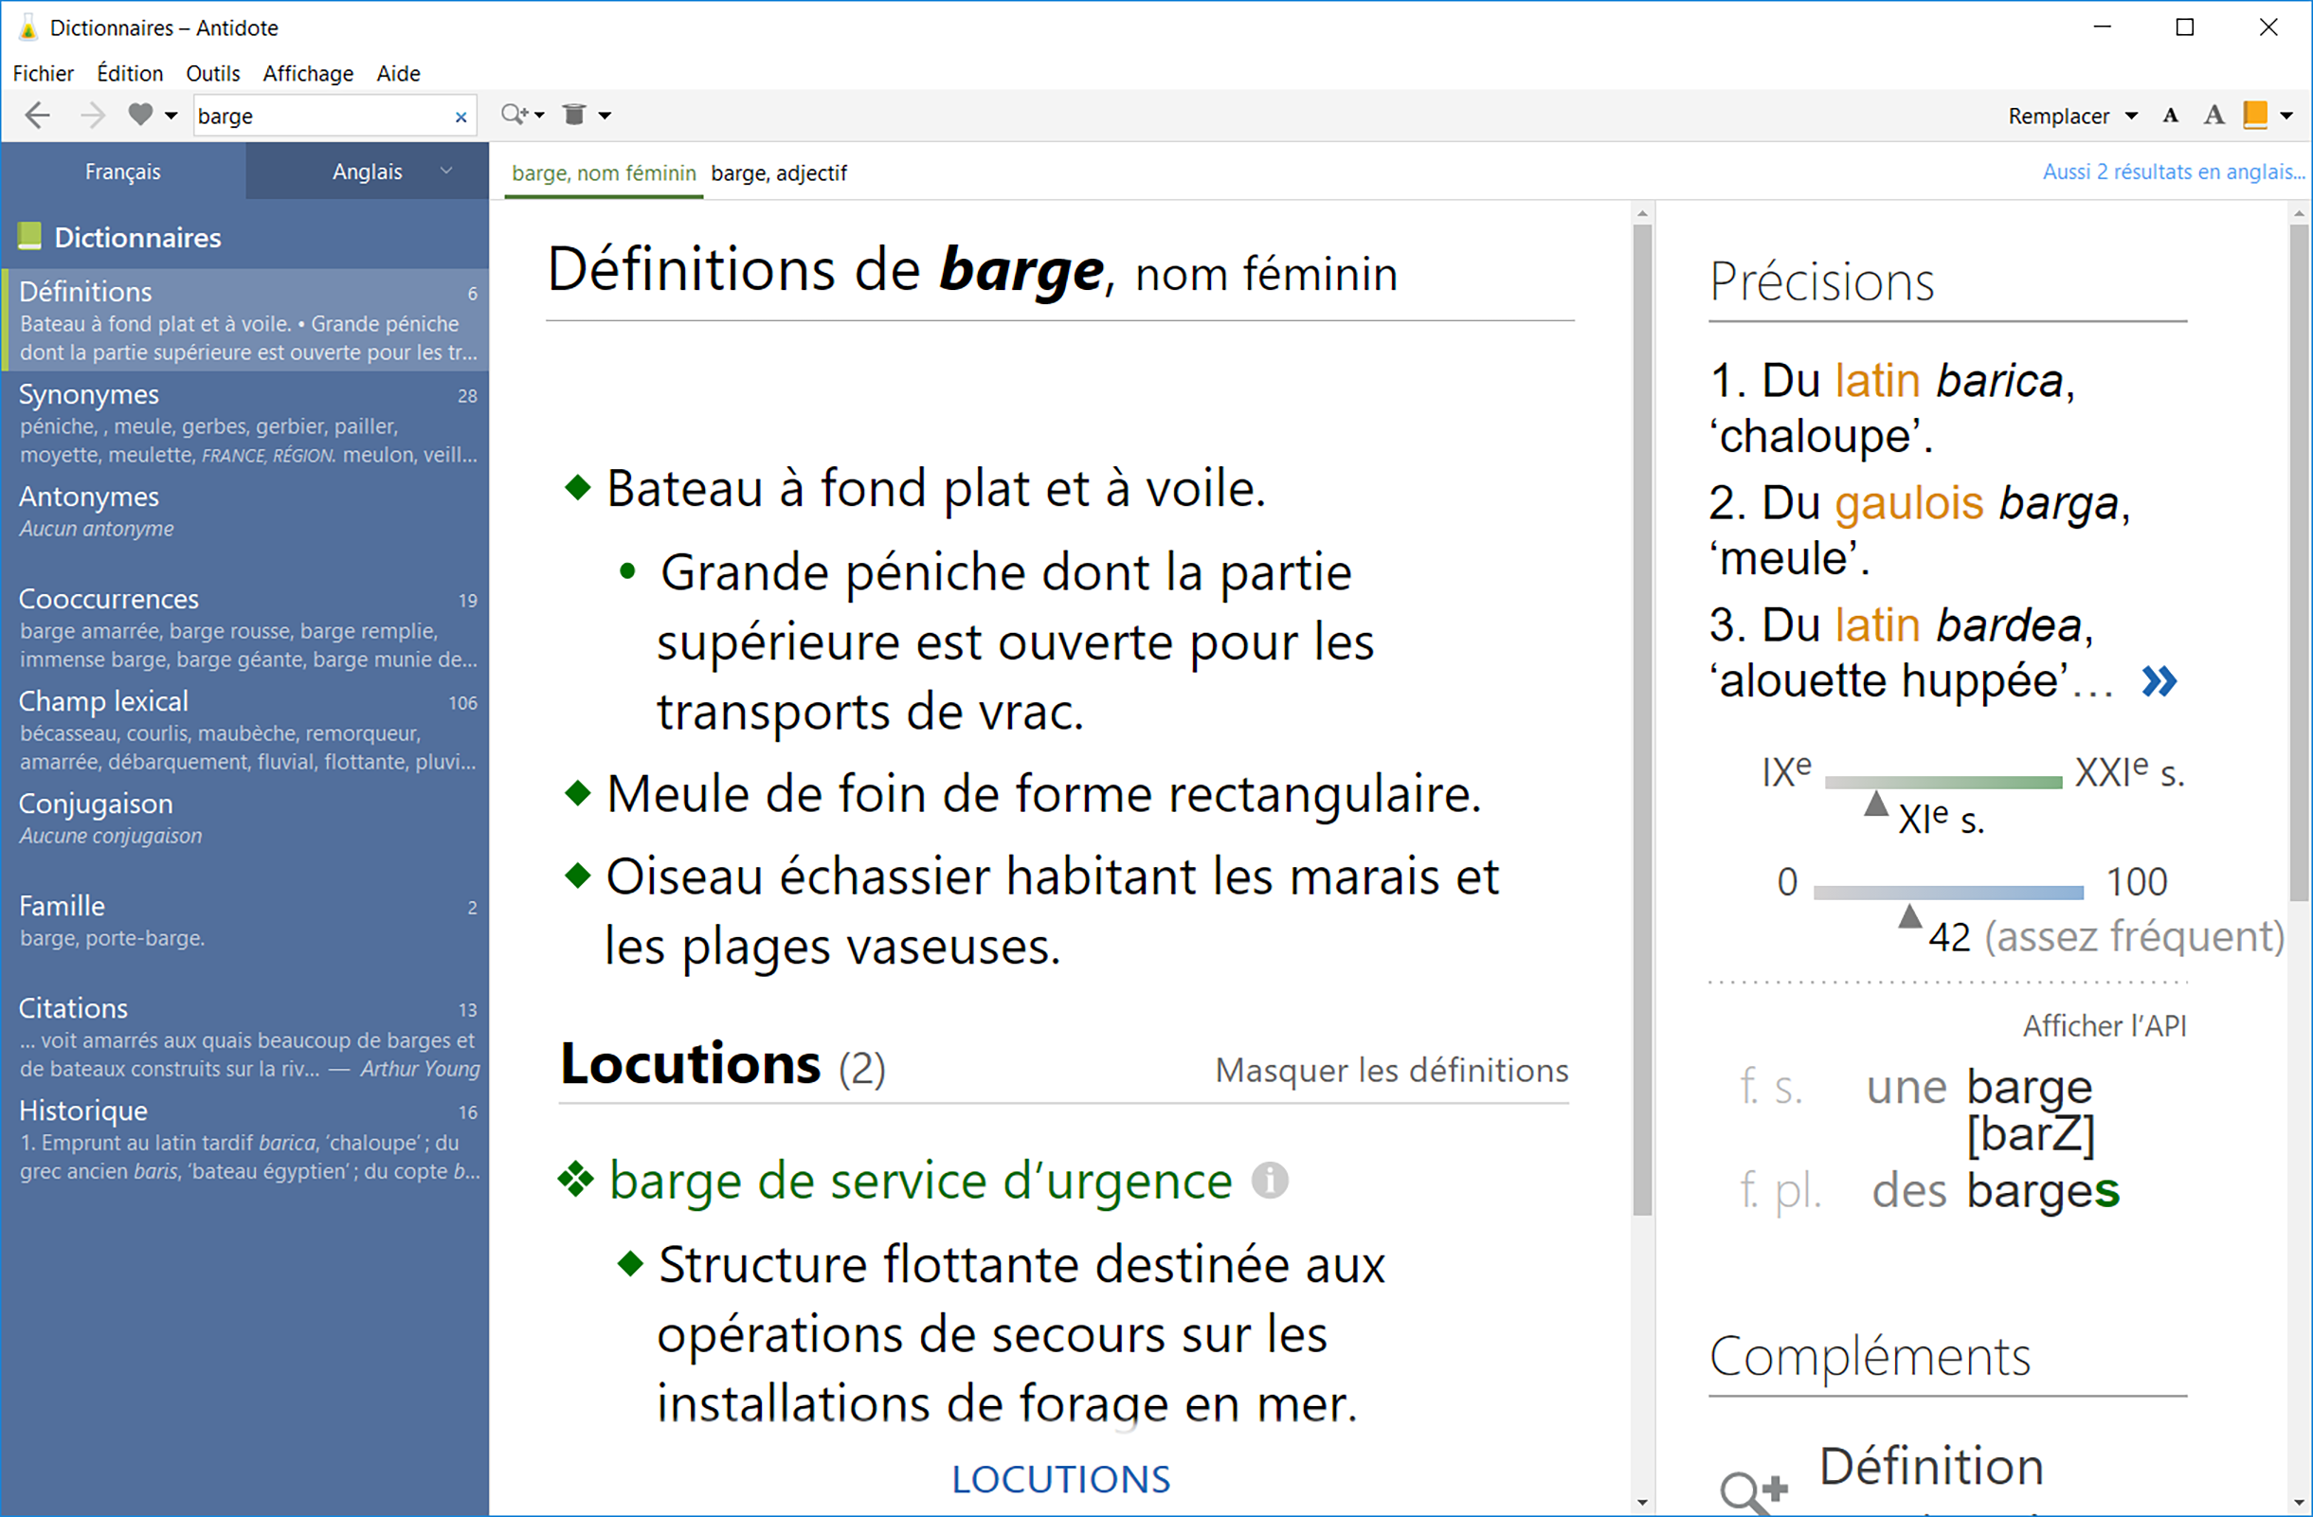The image size is (2313, 1517).
Task: Open the trash icon dropdown arrow
Action: coord(605,116)
